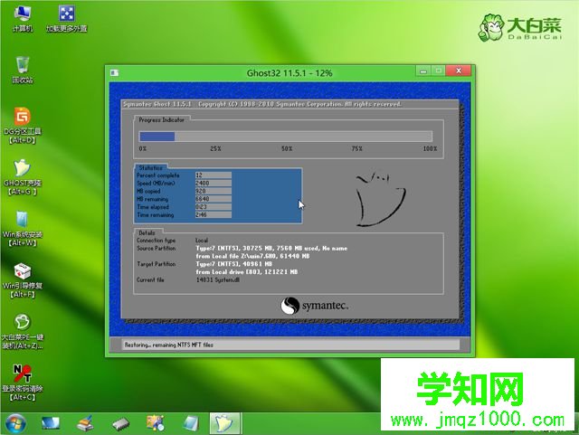579x435 pixels.
Task: Click the Restoring remaining NTFS MFT files status
Action: click(x=169, y=345)
